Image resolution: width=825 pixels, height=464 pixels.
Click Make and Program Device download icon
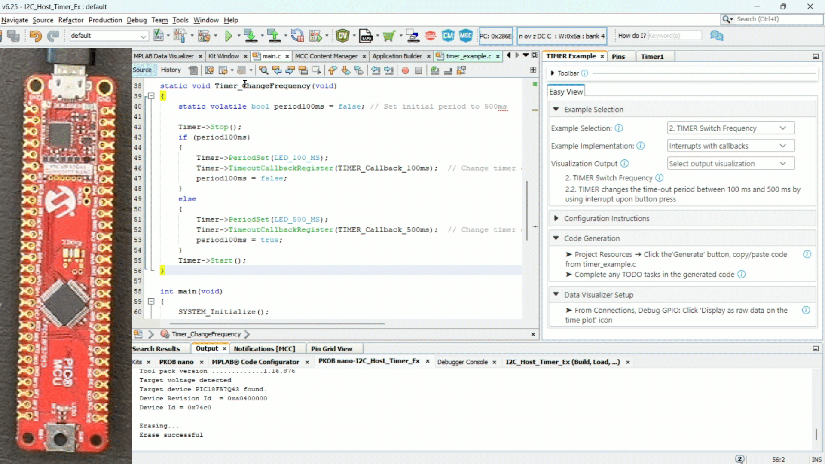251,36
